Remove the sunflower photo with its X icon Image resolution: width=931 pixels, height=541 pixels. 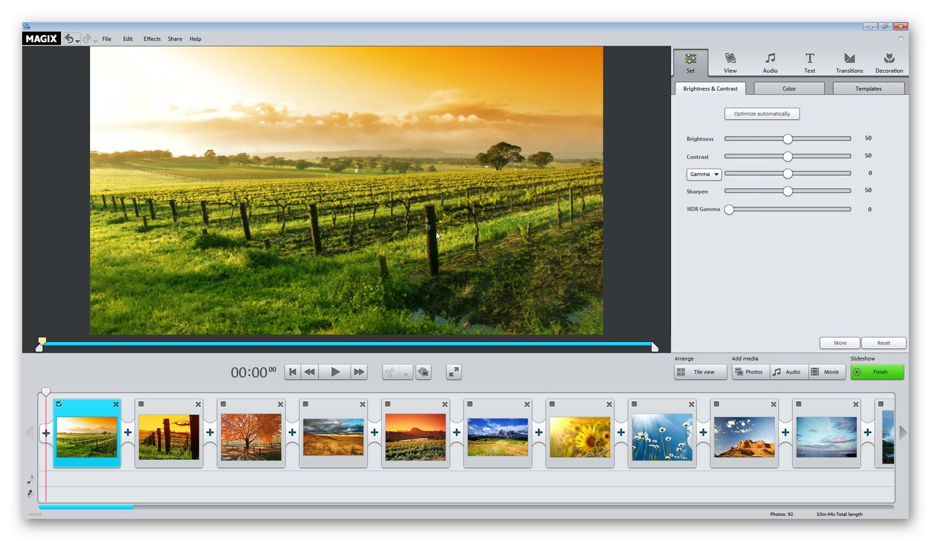609,404
